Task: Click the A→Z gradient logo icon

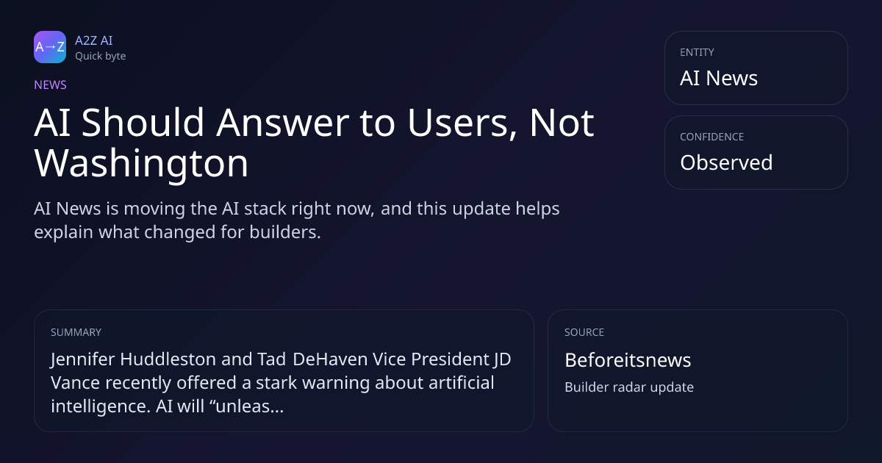Action: pos(50,47)
